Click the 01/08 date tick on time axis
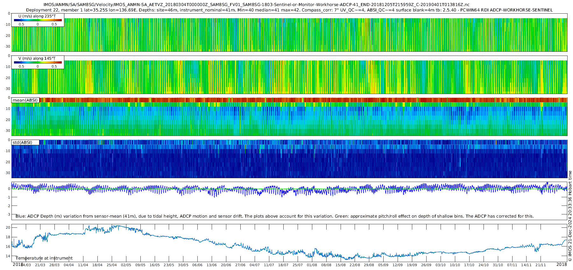 tap(312, 265)
